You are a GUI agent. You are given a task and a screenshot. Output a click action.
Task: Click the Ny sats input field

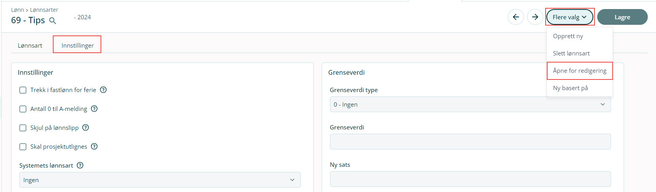coord(470,179)
